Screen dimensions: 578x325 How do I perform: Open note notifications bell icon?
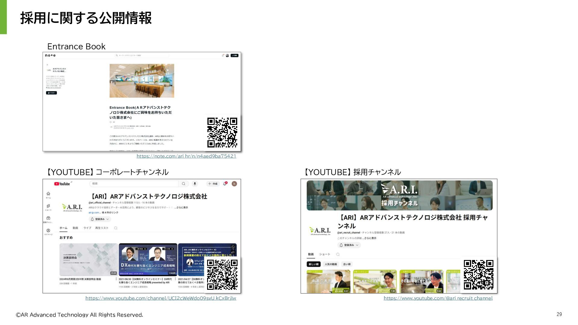[x=223, y=55]
